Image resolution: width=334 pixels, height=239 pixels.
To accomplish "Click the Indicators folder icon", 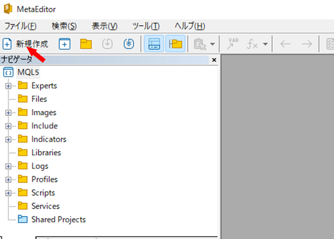I will [x=23, y=139].
